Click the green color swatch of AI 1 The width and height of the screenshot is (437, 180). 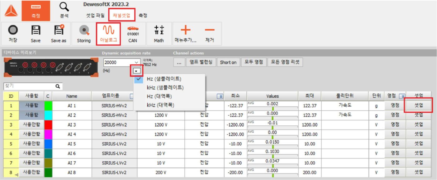point(48,106)
